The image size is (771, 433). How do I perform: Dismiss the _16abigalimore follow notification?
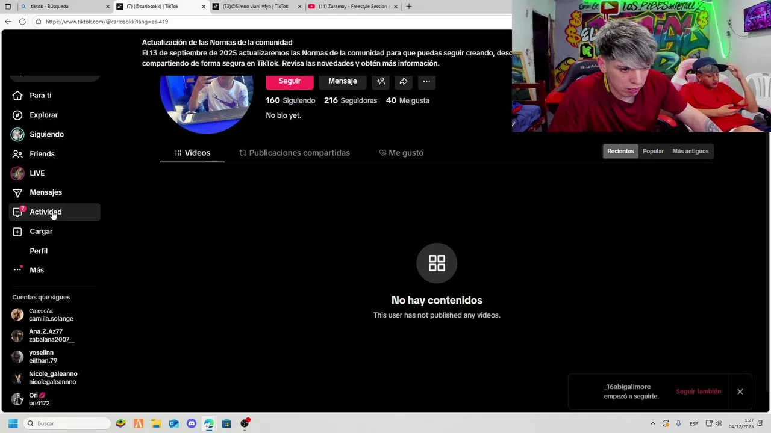pos(740,392)
